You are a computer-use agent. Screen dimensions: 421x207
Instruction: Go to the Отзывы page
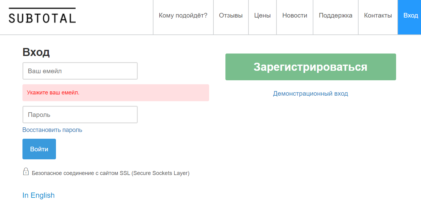[x=231, y=15]
